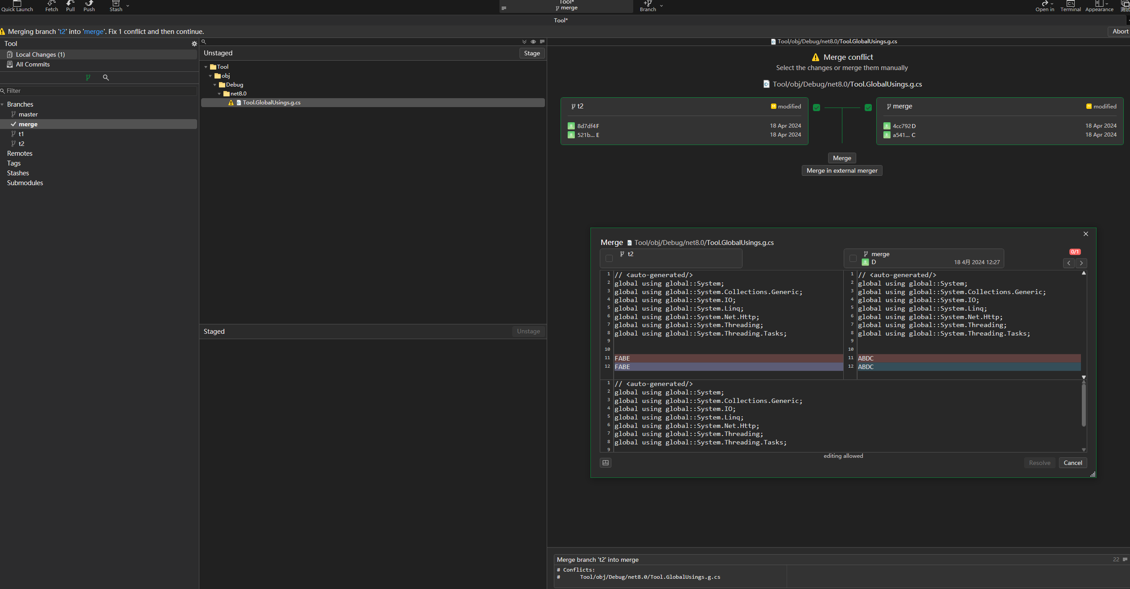This screenshot has width=1130, height=589.
Task: Check the t2 checkbox in Merge dialog
Action: pos(609,258)
